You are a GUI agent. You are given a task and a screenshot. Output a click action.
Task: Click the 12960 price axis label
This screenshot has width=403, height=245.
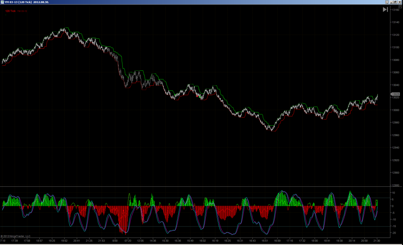point(396,135)
